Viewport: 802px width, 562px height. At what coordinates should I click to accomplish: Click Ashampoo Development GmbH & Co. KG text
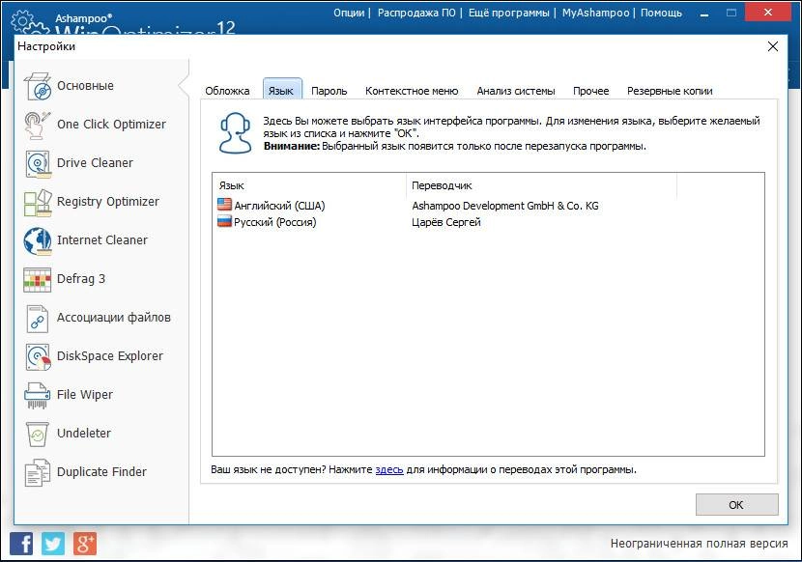pos(505,206)
